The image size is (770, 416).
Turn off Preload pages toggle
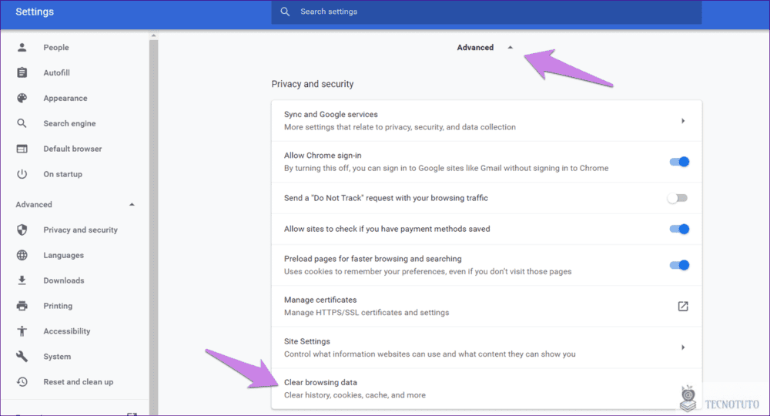[679, 265]
